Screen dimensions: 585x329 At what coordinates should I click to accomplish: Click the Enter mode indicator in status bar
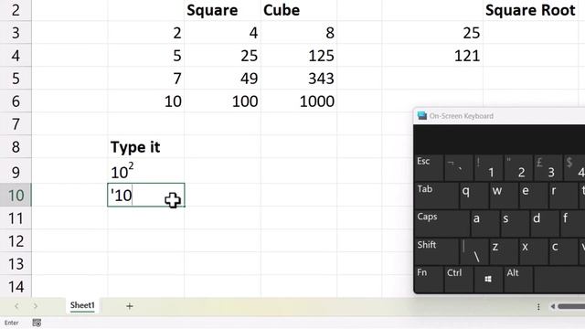(12, 323)
